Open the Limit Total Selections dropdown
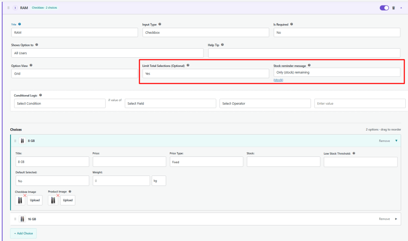408x241 pixels. [205, 74]
